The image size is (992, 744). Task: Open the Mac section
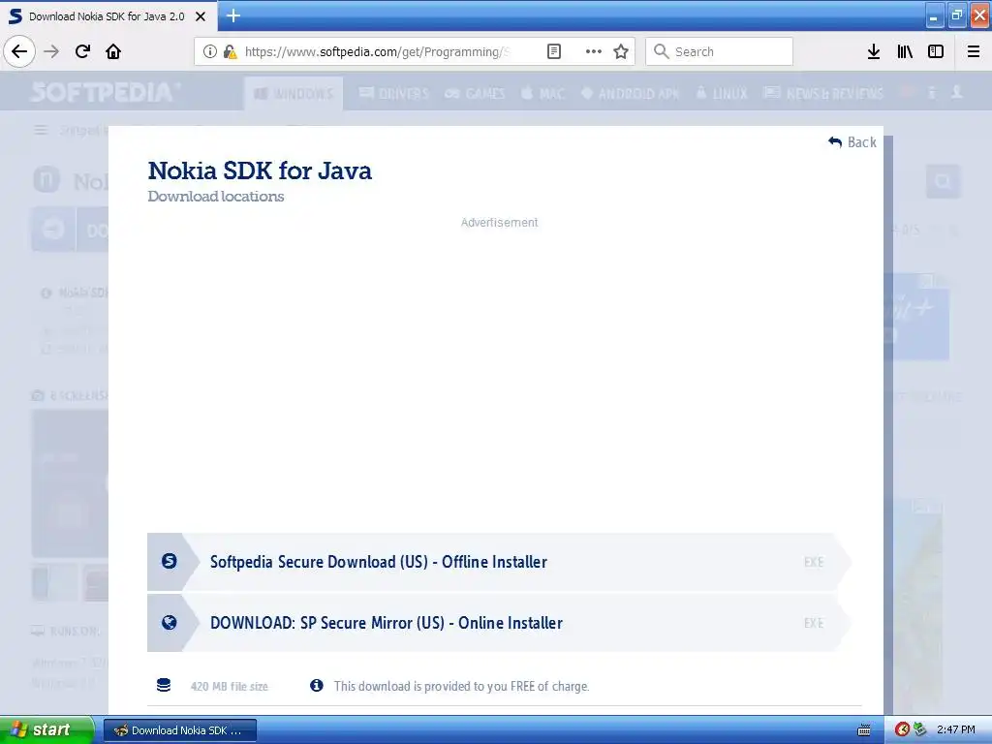[x=542, y=94]
